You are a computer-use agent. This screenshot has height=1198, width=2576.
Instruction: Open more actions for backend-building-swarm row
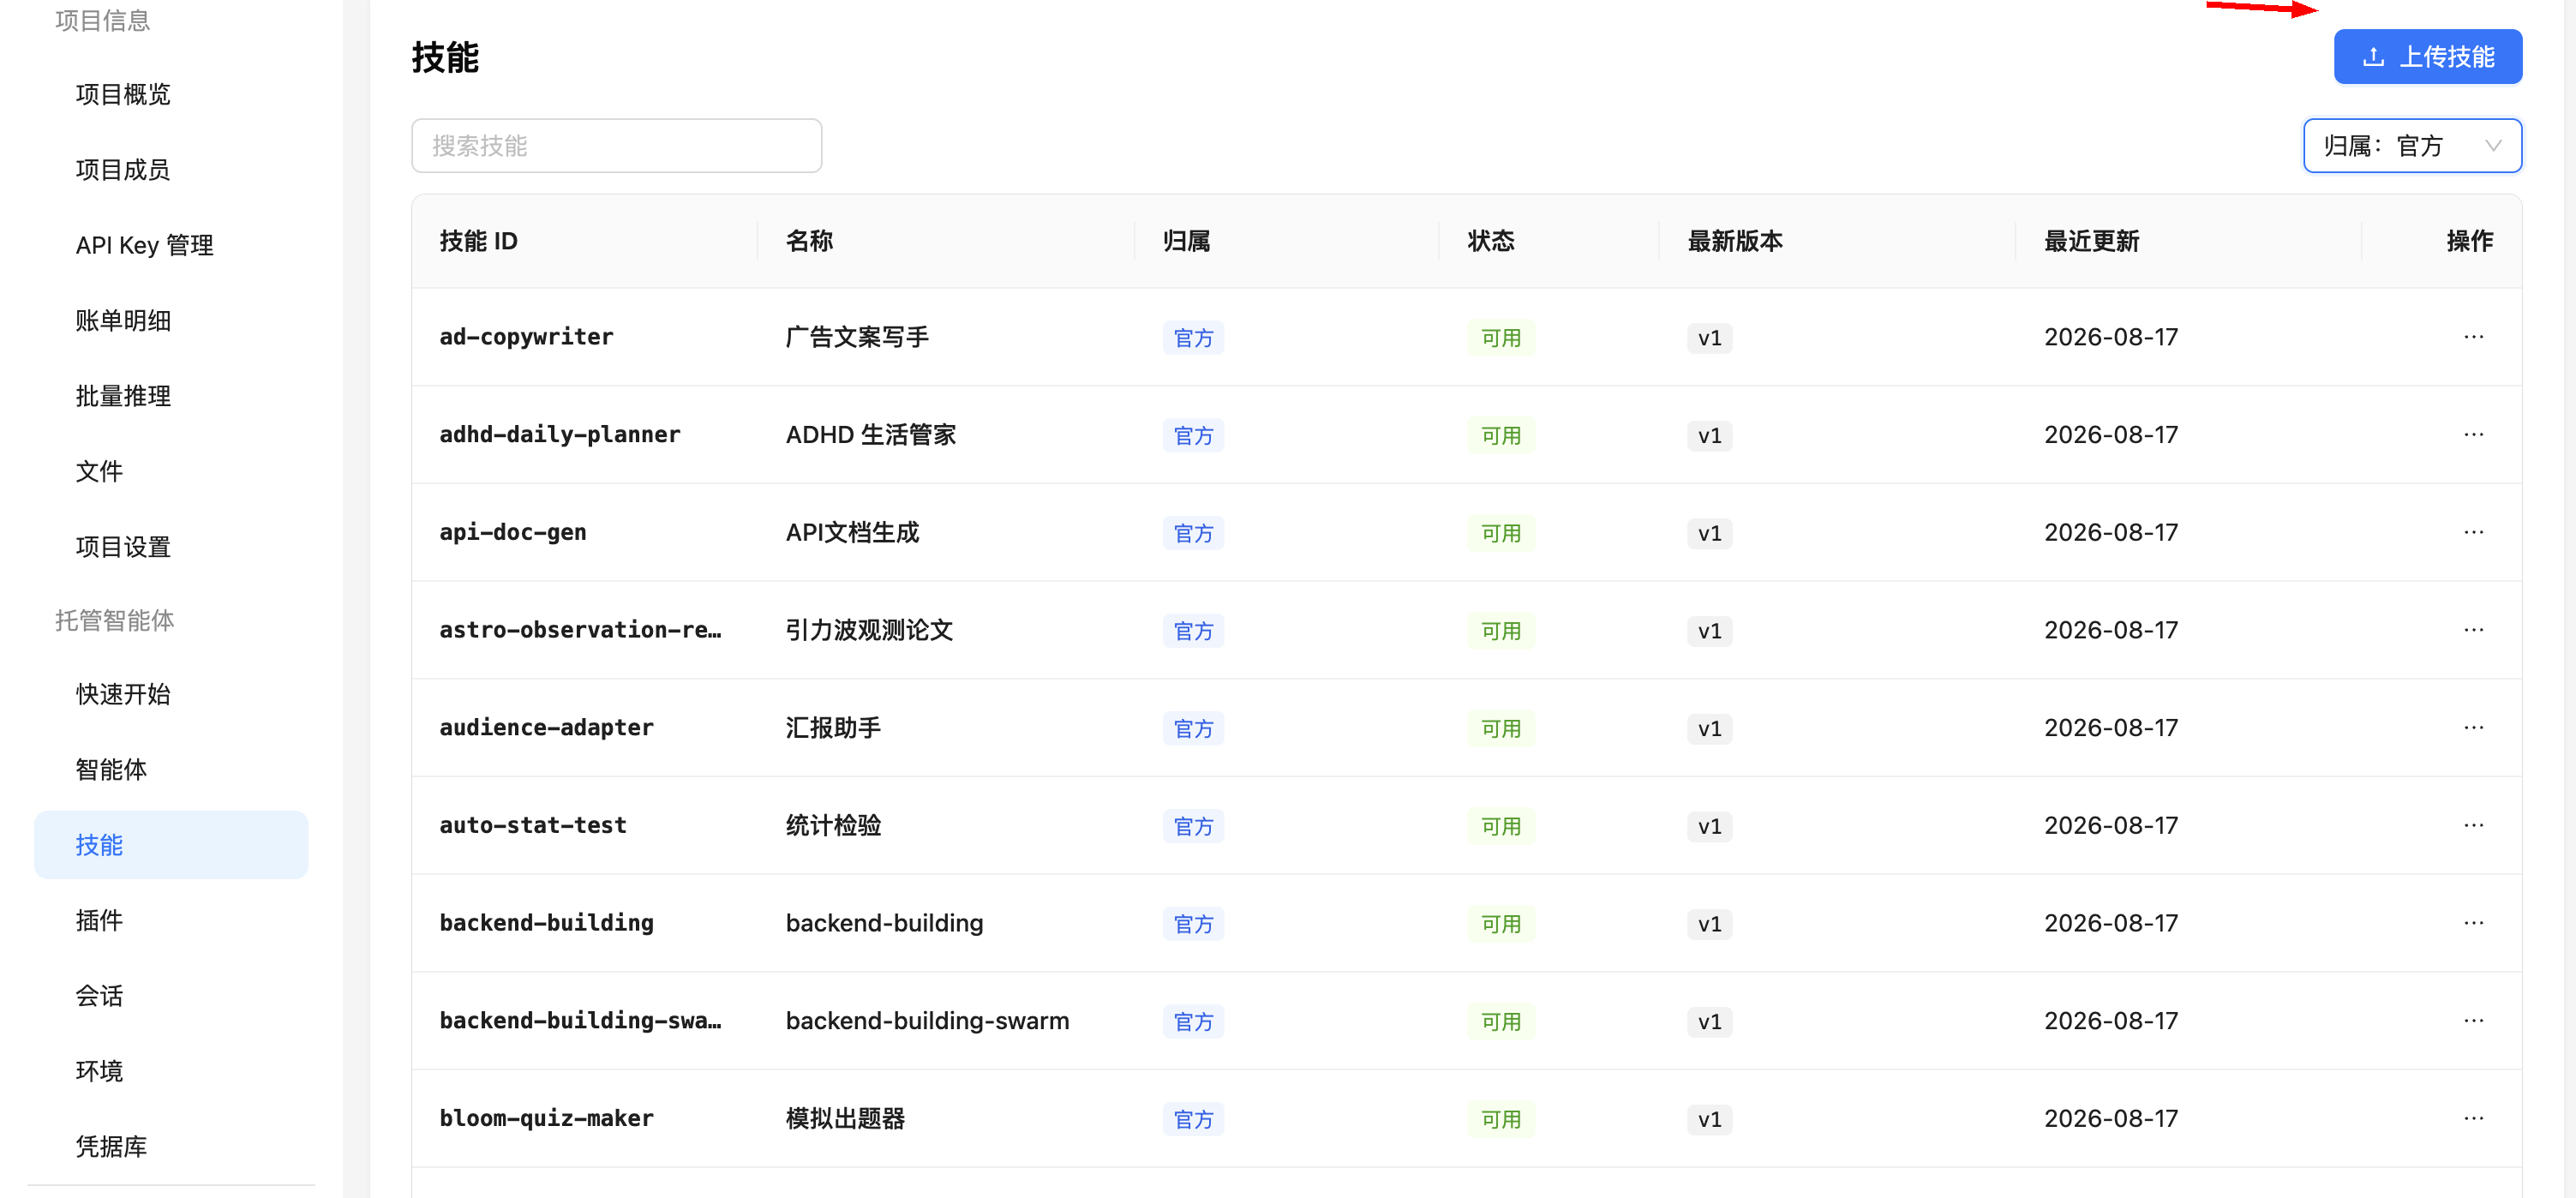2473,1021
